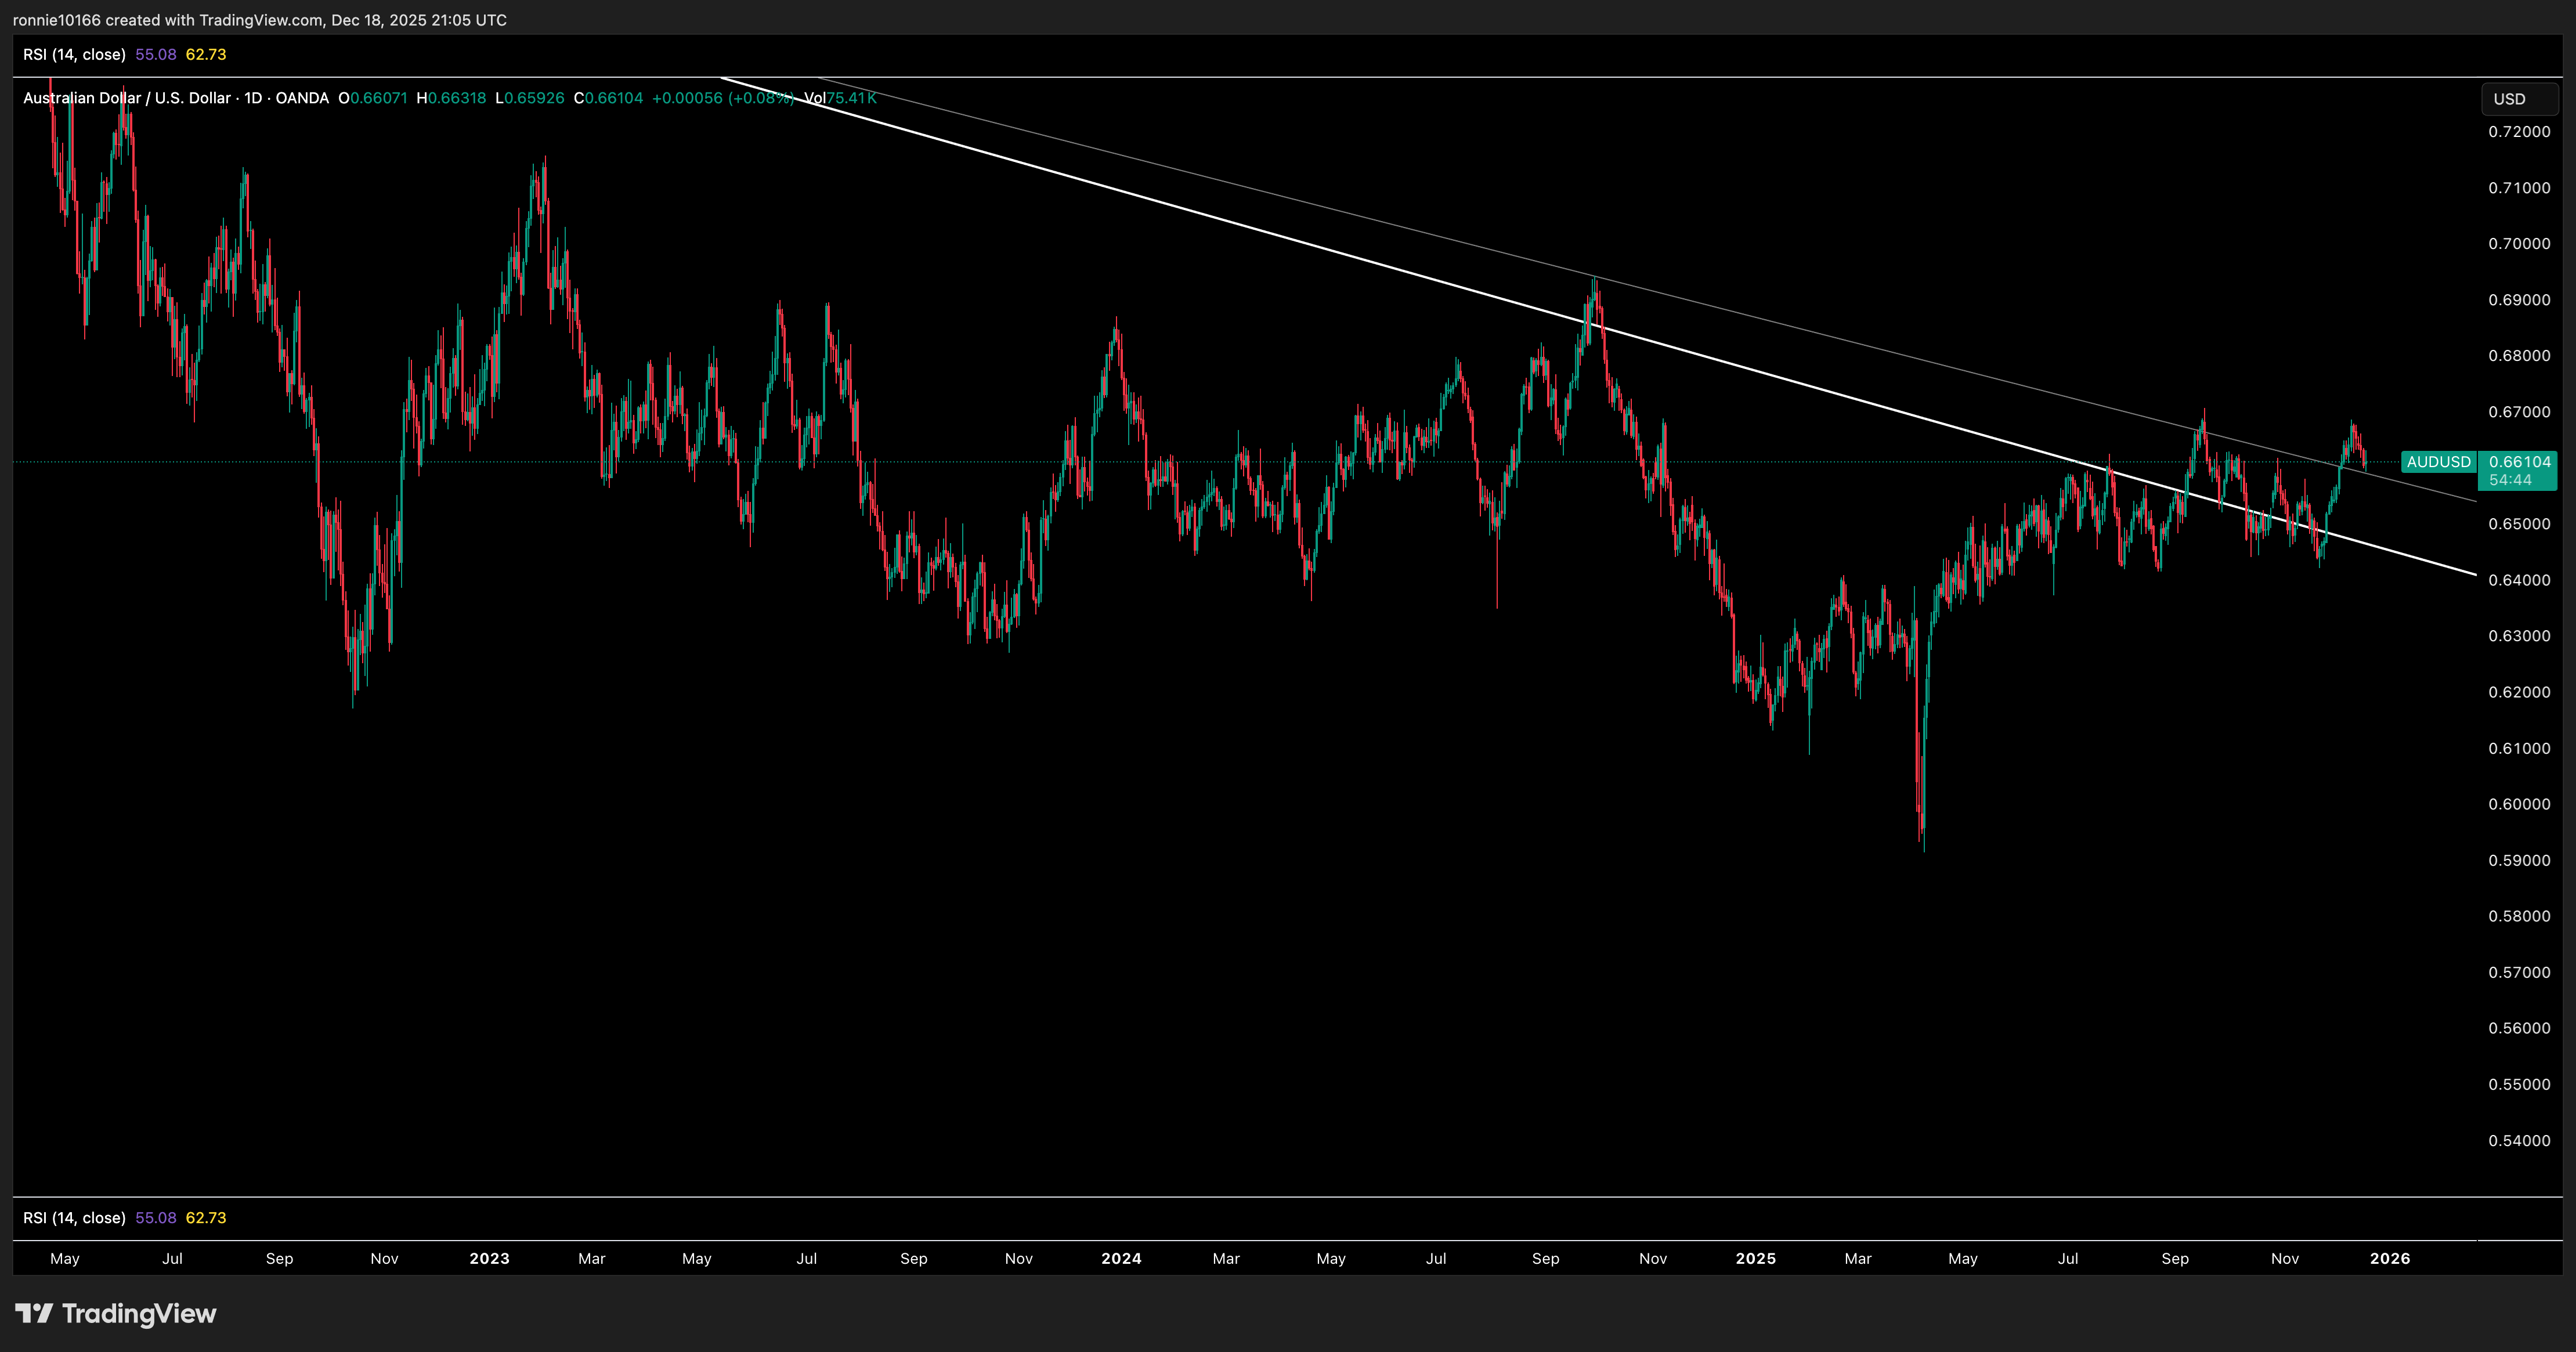This screenshot has height=1352, width=2576.
Task: Click the 2026 label on the time axis
Action: [2392, 1260]
